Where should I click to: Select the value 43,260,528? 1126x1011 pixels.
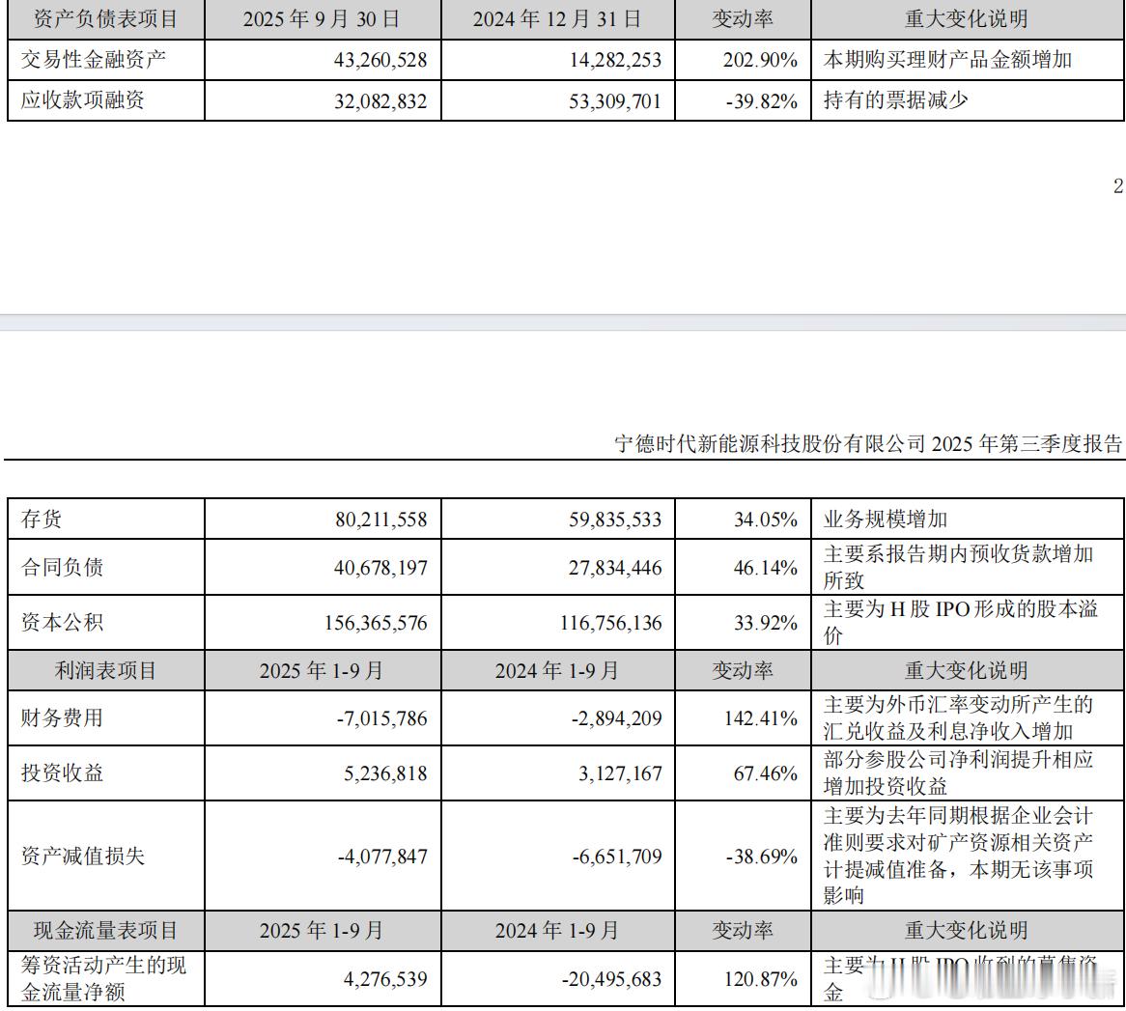pyautogui.click(x=380, y=60)
